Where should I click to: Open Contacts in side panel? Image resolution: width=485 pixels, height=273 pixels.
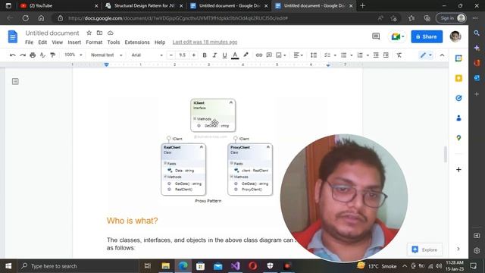458,118
